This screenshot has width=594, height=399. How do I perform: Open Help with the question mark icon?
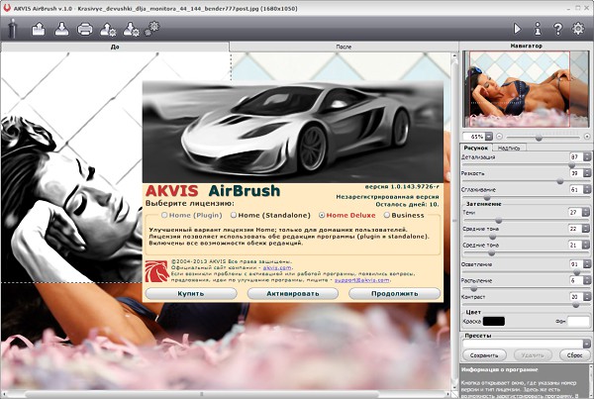click(557, 29)
